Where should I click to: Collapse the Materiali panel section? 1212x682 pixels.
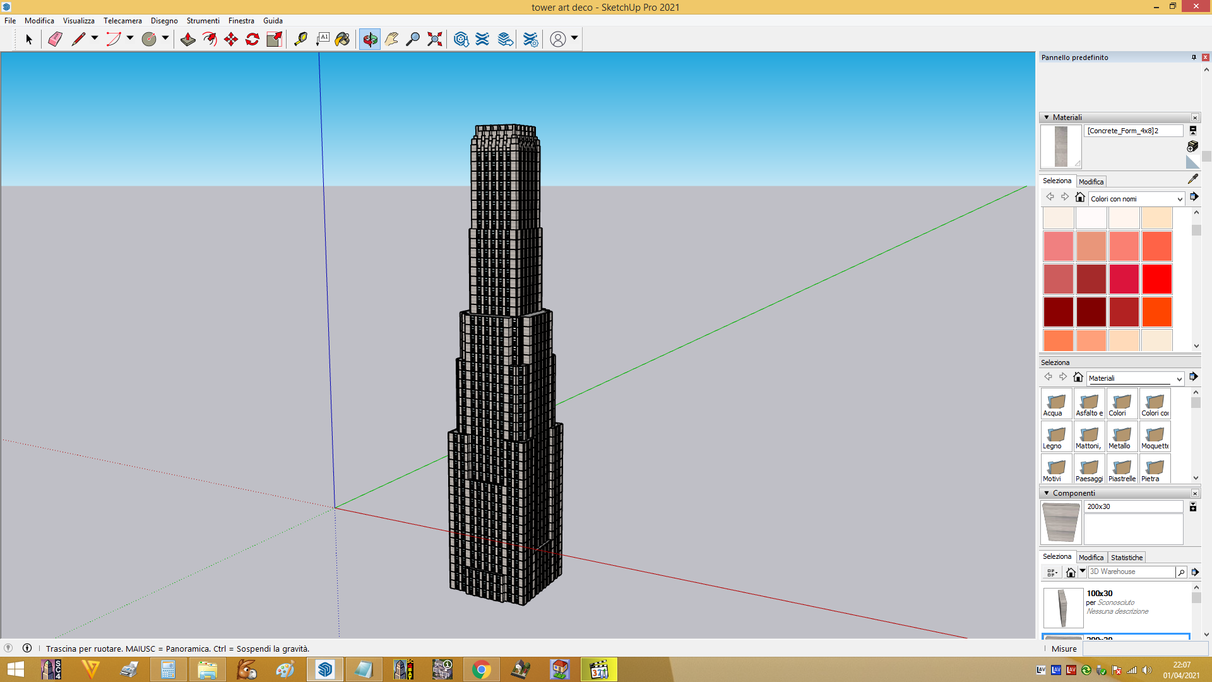1047,117
